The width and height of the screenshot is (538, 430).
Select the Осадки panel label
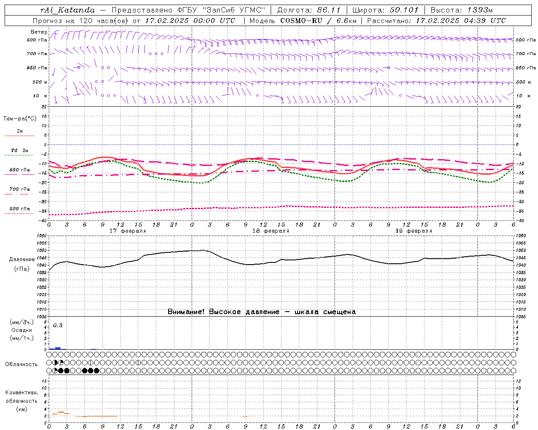click(x=22, y=330)
